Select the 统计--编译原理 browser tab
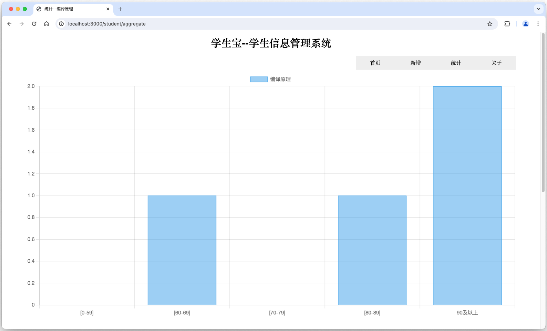This screenshot has height=331, width=547. click(x=69, y=9)
